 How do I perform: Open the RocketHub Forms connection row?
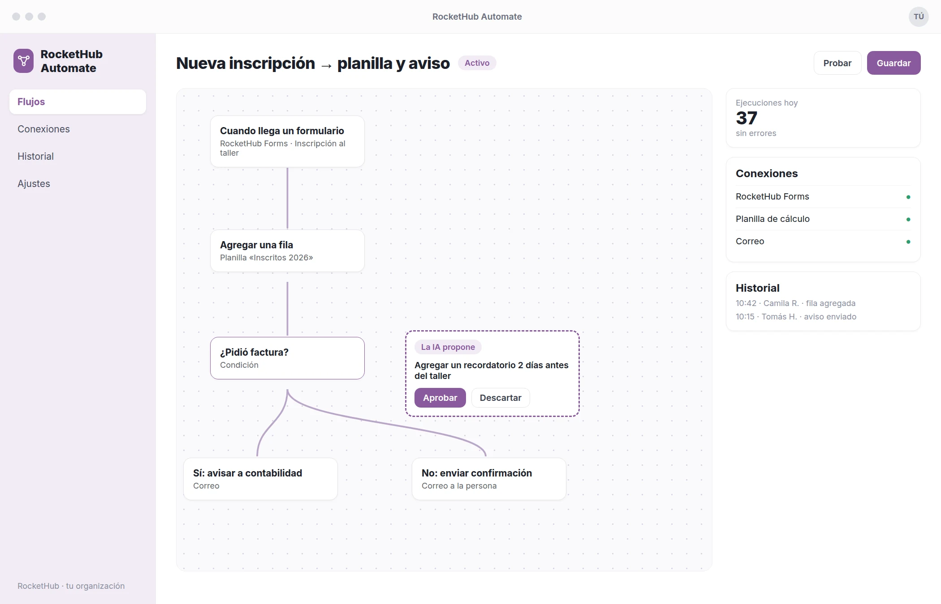823,196
